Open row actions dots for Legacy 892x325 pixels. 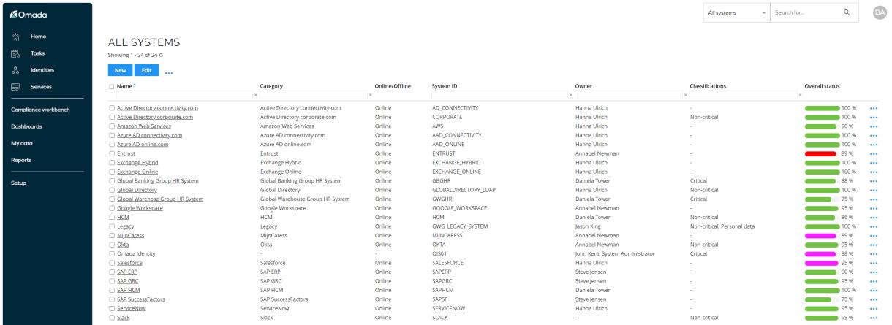[x=874, y=226]
